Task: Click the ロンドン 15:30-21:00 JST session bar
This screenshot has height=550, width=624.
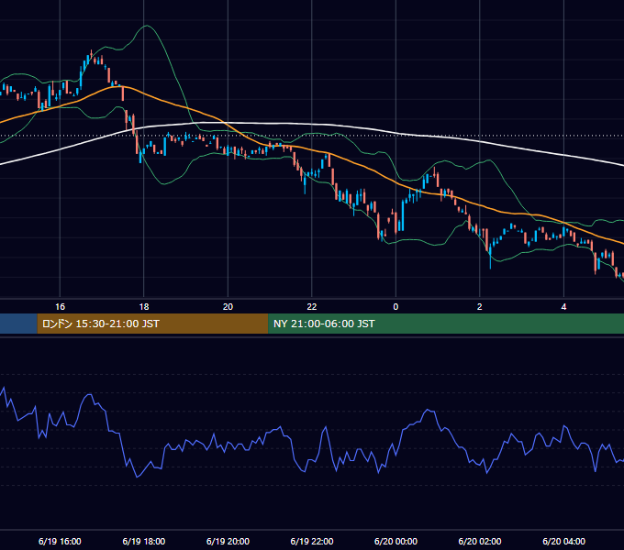Action: coord(153,324)
